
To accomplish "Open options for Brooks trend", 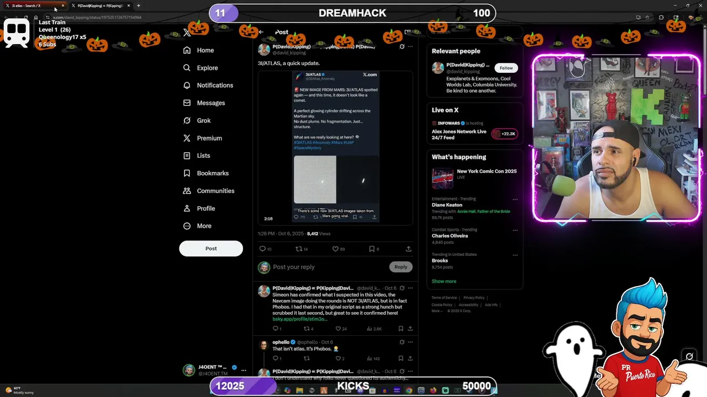I will pyautogui.click(x=515, y=255).
